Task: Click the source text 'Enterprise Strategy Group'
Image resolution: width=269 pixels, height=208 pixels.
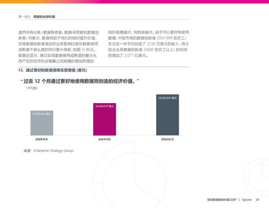Action: tap(53, 151)
